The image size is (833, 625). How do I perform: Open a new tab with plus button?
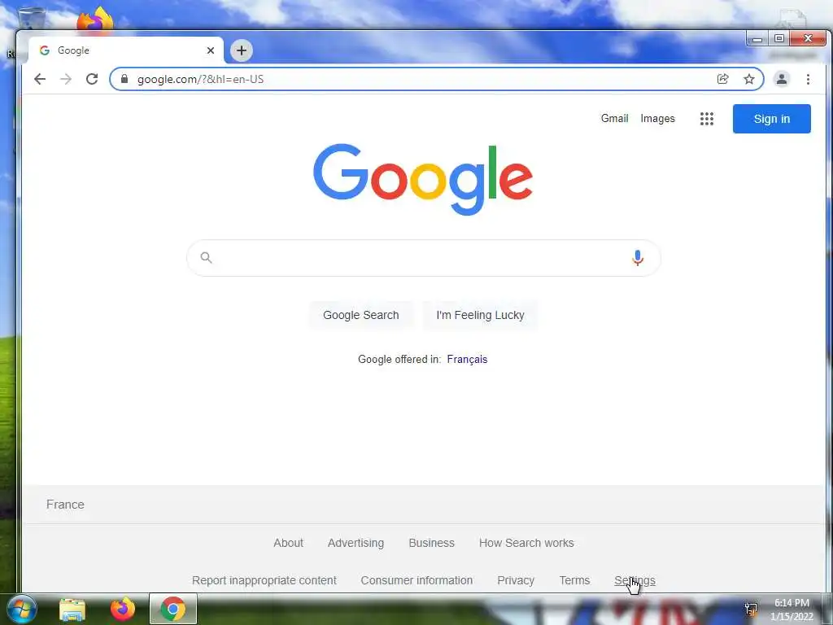coord(241,50)
